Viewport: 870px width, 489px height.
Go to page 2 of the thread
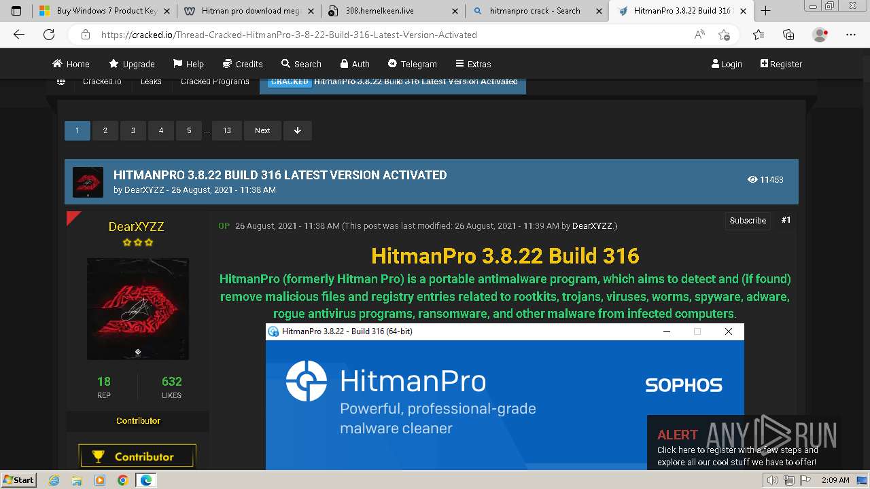105,130
